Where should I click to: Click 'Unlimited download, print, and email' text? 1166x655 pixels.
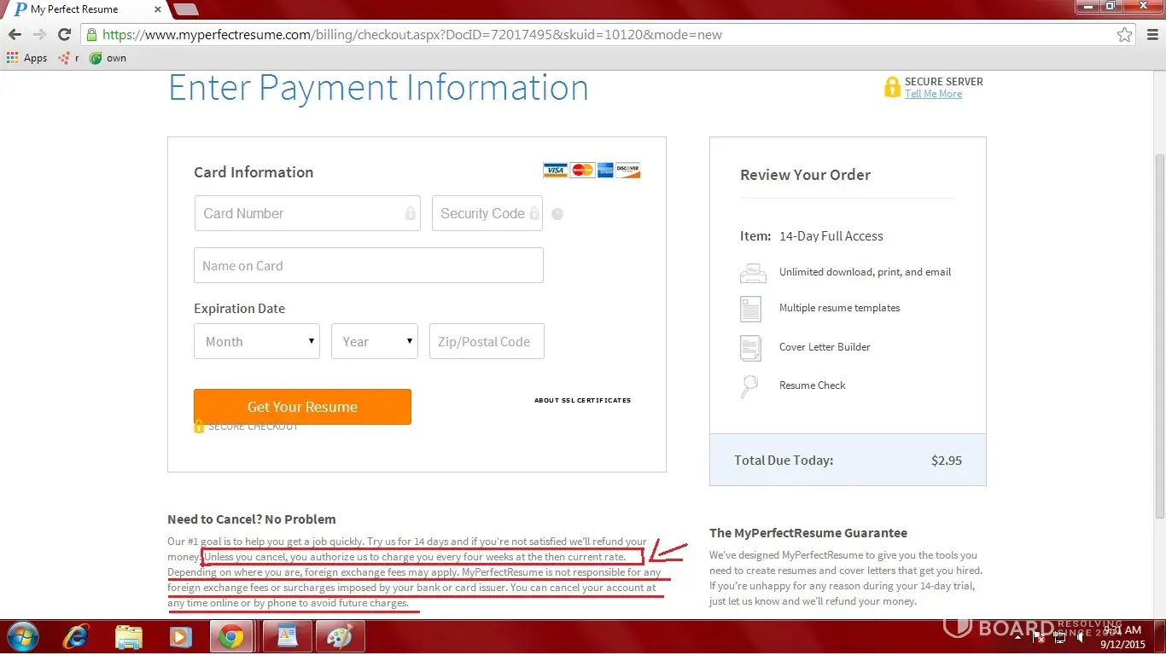[865, 272]
